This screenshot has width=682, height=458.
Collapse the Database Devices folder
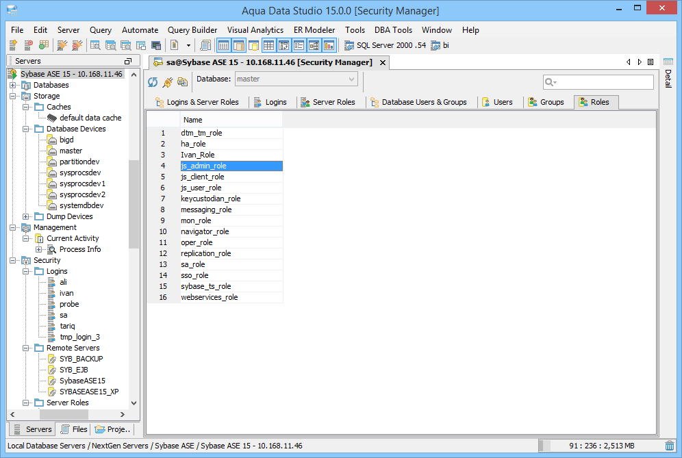coord(25,129)
